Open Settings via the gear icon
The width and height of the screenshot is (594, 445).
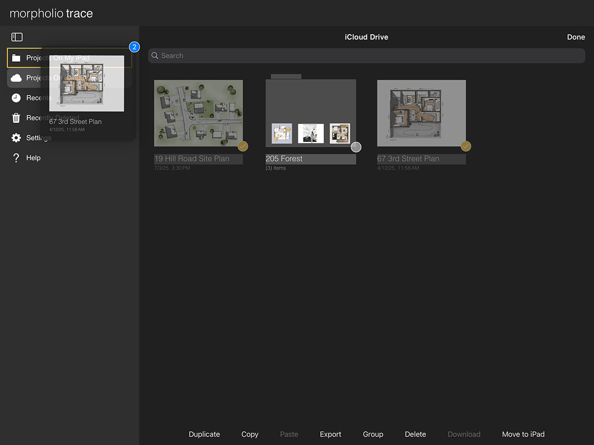[16, 138]
